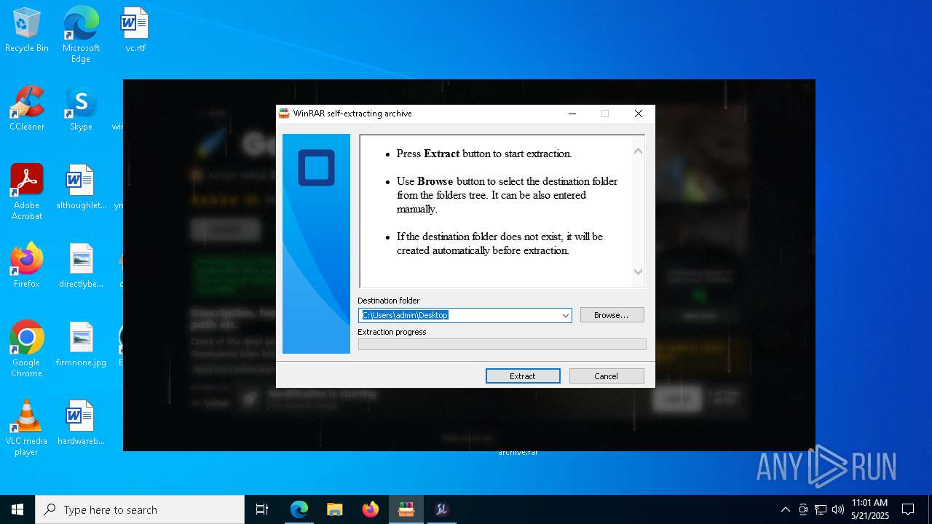The width and height of the screenshot is (932, 524).
Task: Open the hardwareb document icon
Action: point(81,424)
